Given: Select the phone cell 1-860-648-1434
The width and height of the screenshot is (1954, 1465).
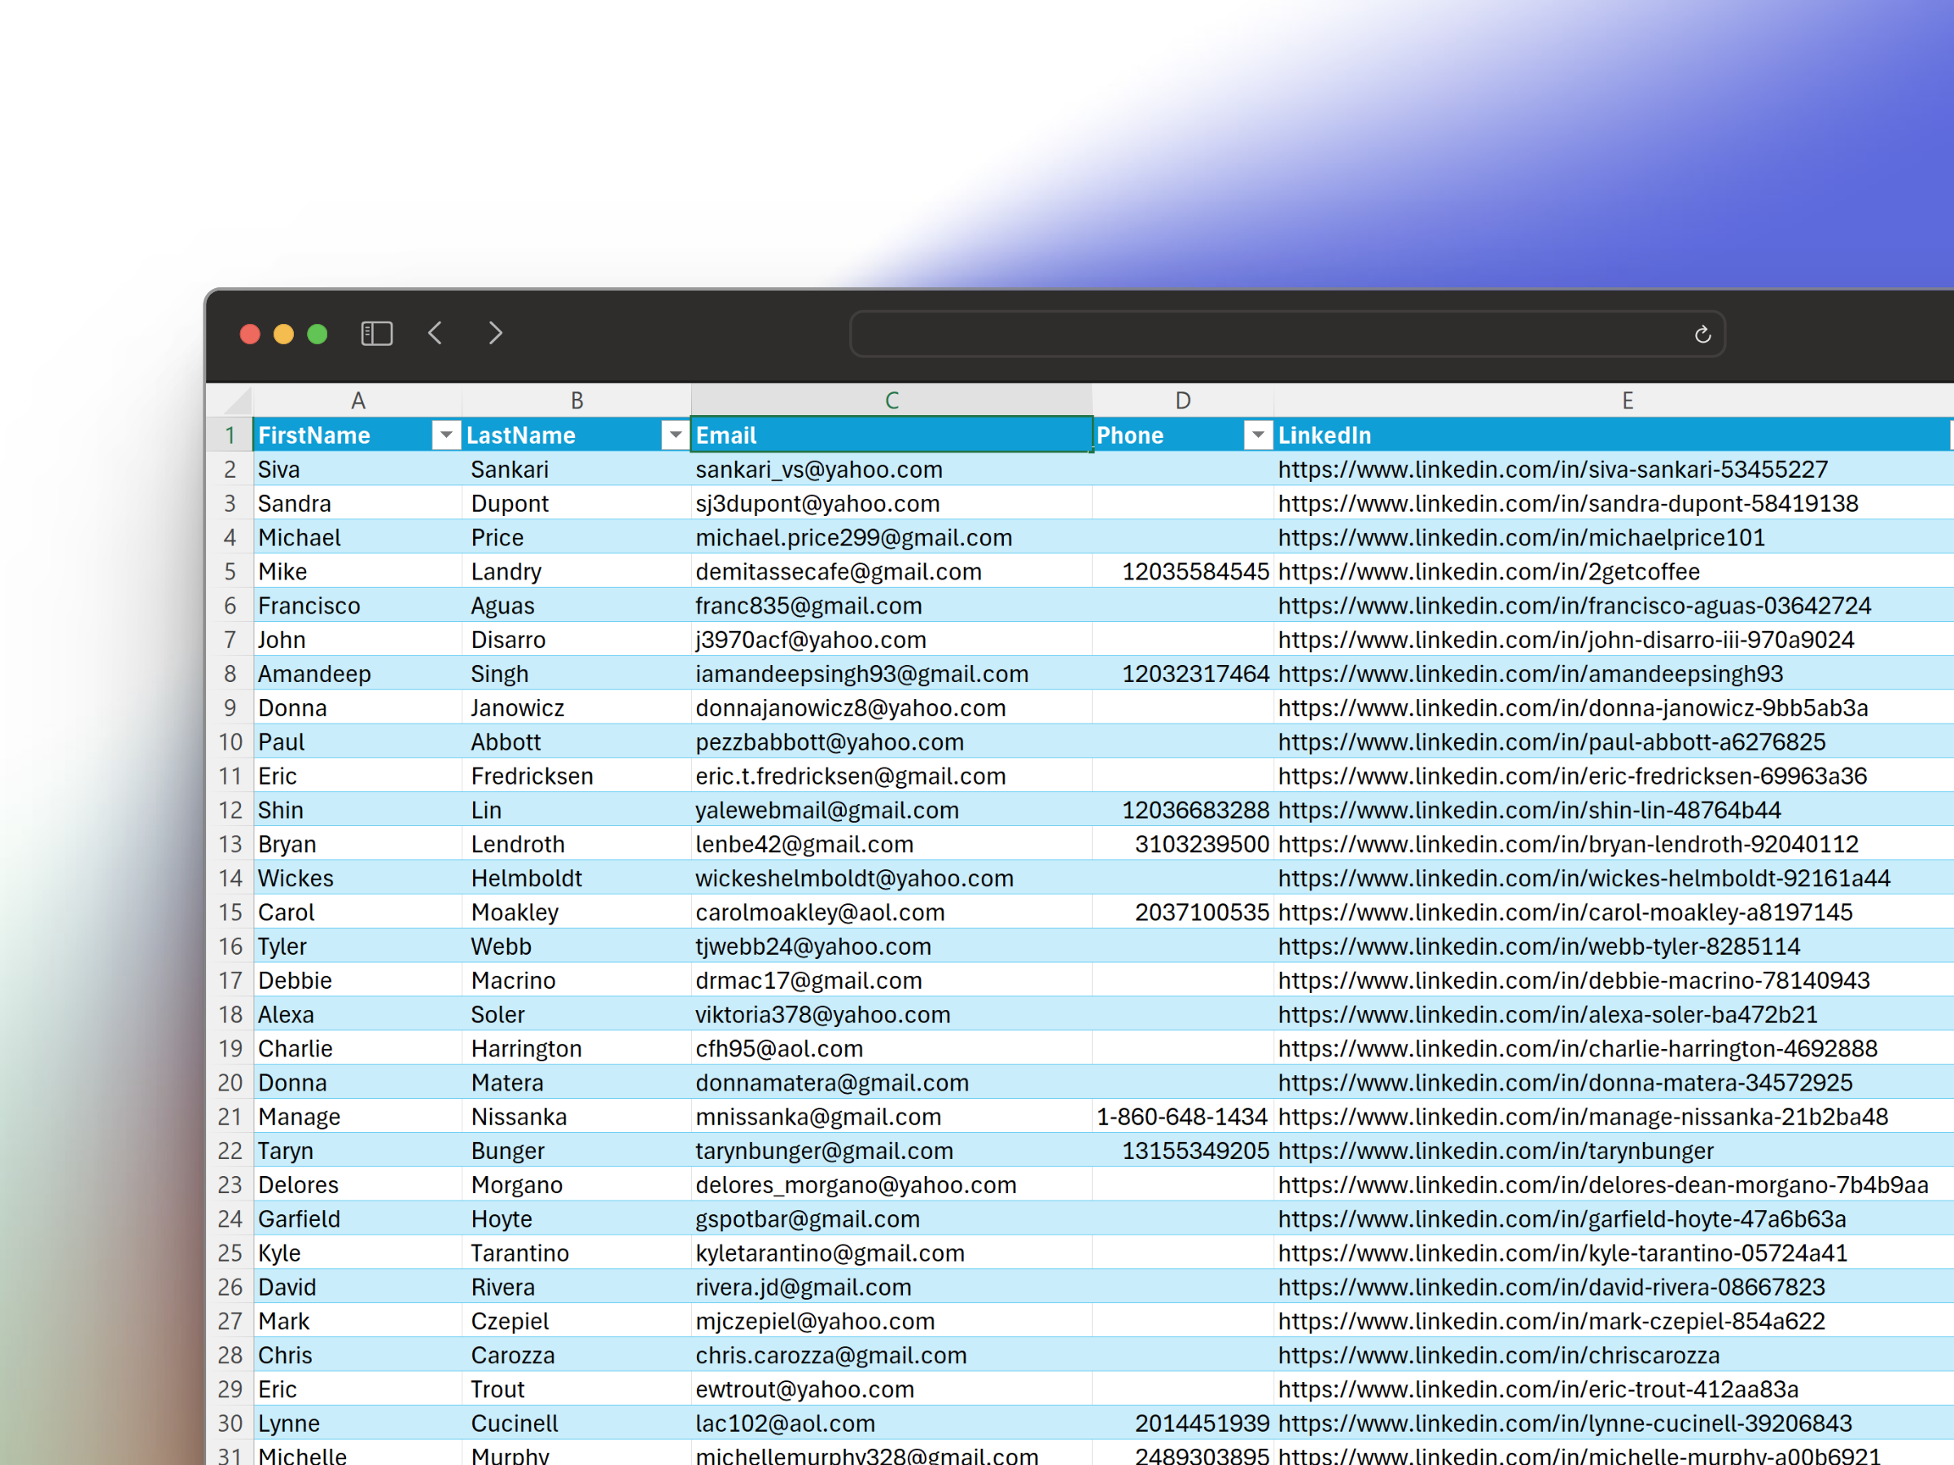Looking at the screenshot, I should 1181,1117.
